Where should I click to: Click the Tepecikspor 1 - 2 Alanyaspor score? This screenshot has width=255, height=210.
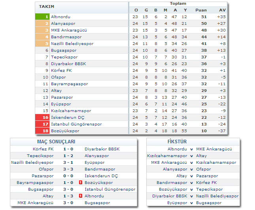(x=69, y=156)
